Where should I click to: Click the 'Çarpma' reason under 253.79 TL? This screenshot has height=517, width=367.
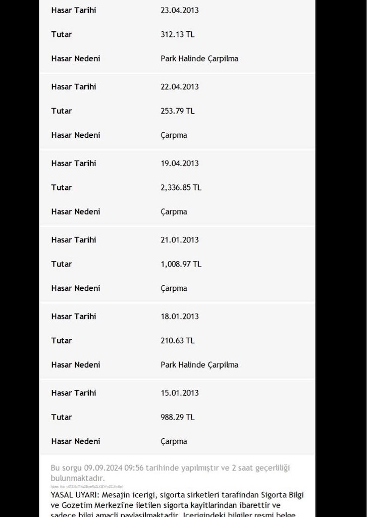(x=174, y=135)
